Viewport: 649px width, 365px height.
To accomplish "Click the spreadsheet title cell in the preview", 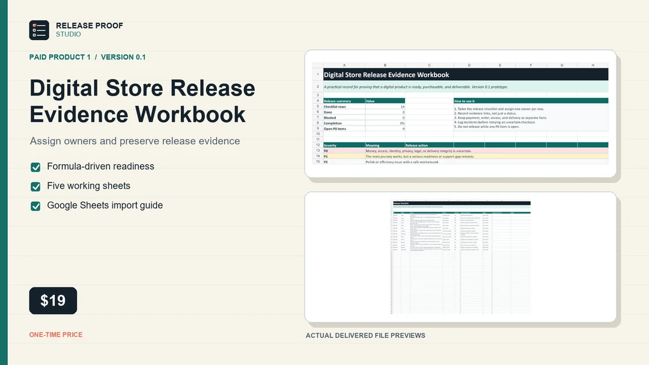I will click(466, 75).
